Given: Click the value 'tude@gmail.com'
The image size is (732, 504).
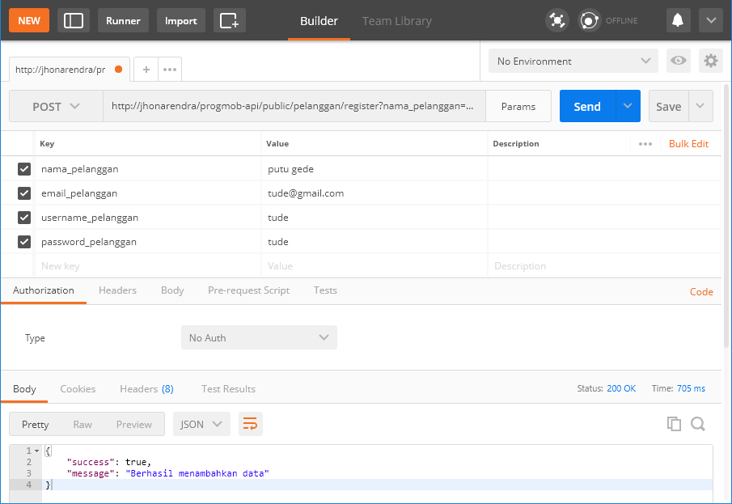Looking at the screenshot, I should pyautogui.click(x=306, y=193).
